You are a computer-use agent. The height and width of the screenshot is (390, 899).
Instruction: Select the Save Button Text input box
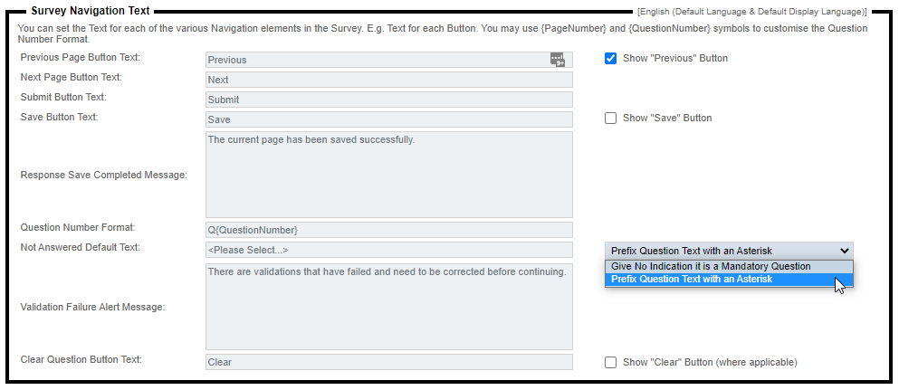pos(389,119)
